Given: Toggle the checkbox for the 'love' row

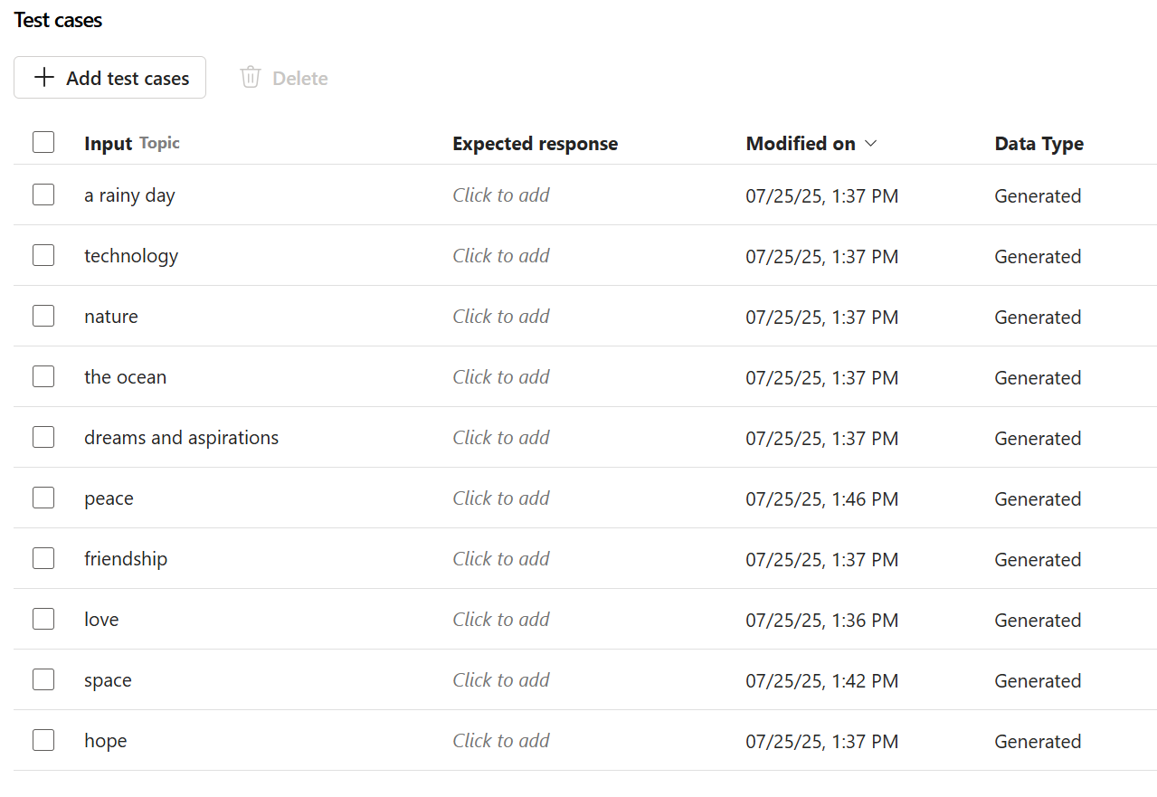Looking at the screenshot, I should (x=43, y=618).
